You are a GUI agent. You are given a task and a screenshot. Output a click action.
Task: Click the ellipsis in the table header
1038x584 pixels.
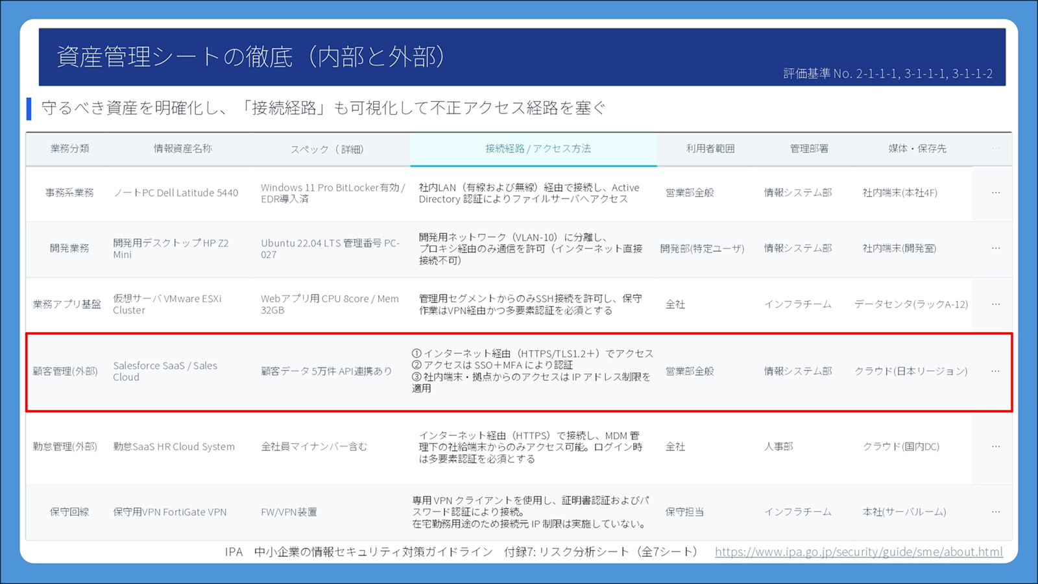click(995, 149)
